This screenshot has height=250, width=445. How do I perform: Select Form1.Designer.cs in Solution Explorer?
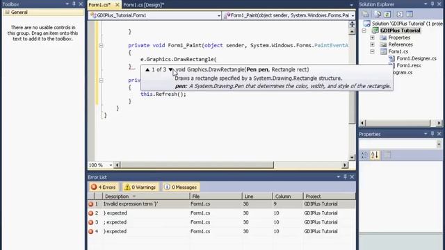pos(416,58)
